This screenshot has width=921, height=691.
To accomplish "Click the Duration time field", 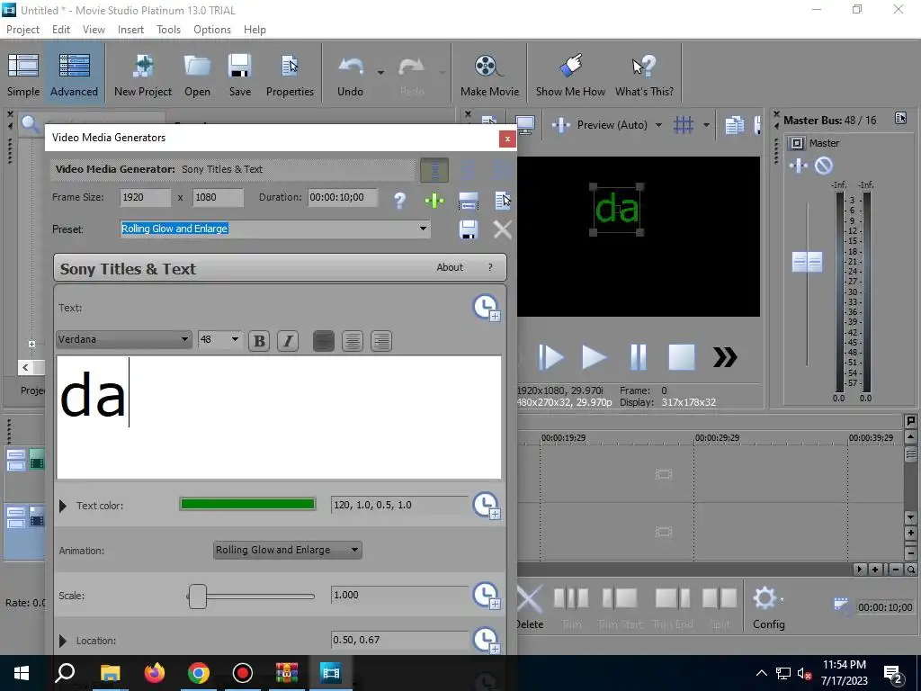I will pos(343,197).
